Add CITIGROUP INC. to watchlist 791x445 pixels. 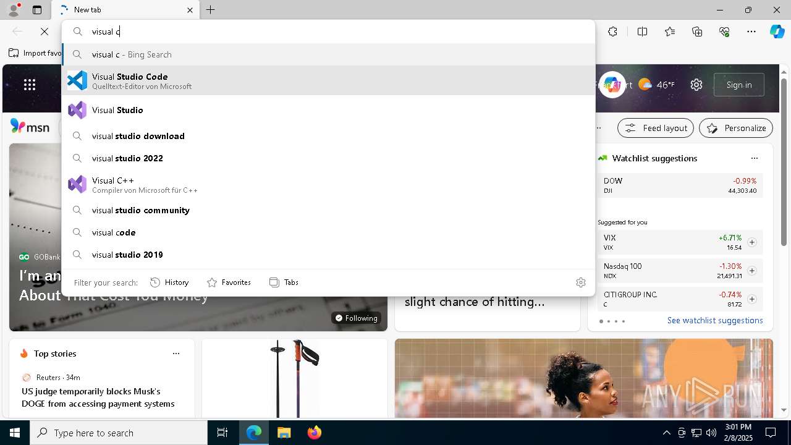751,299
